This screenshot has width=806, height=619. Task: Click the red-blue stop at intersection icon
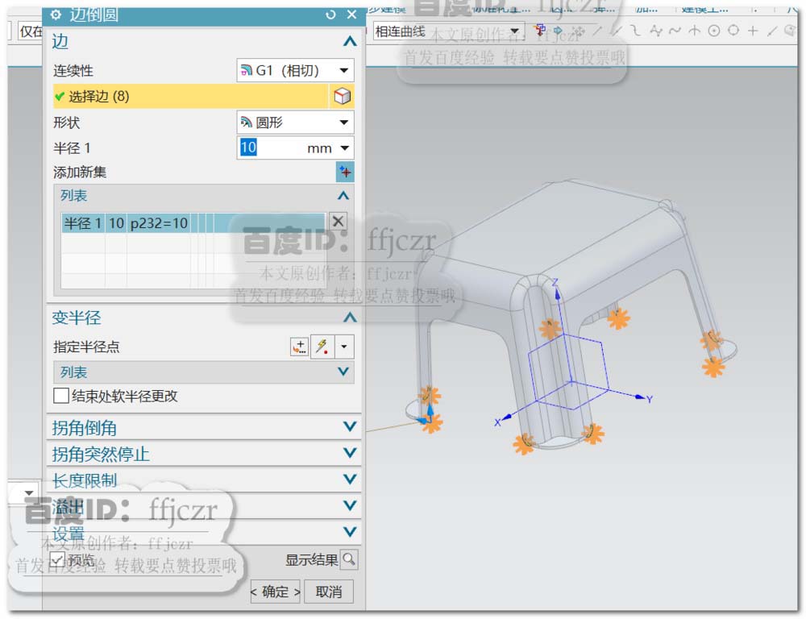tap(540, 31)
